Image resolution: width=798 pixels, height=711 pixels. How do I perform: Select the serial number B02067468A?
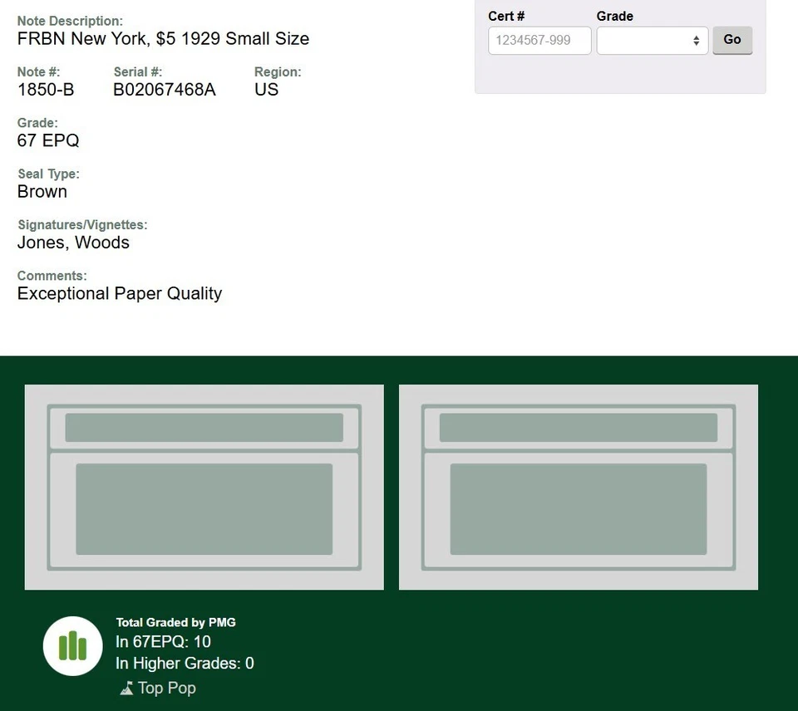165,90
